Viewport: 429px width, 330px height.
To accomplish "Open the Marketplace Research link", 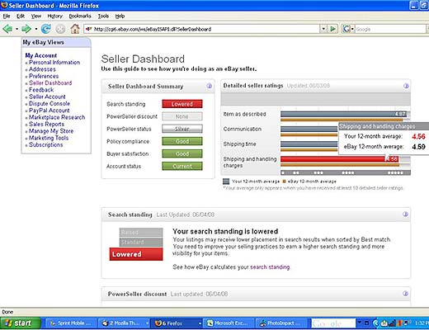I will [x=57, y=117].
